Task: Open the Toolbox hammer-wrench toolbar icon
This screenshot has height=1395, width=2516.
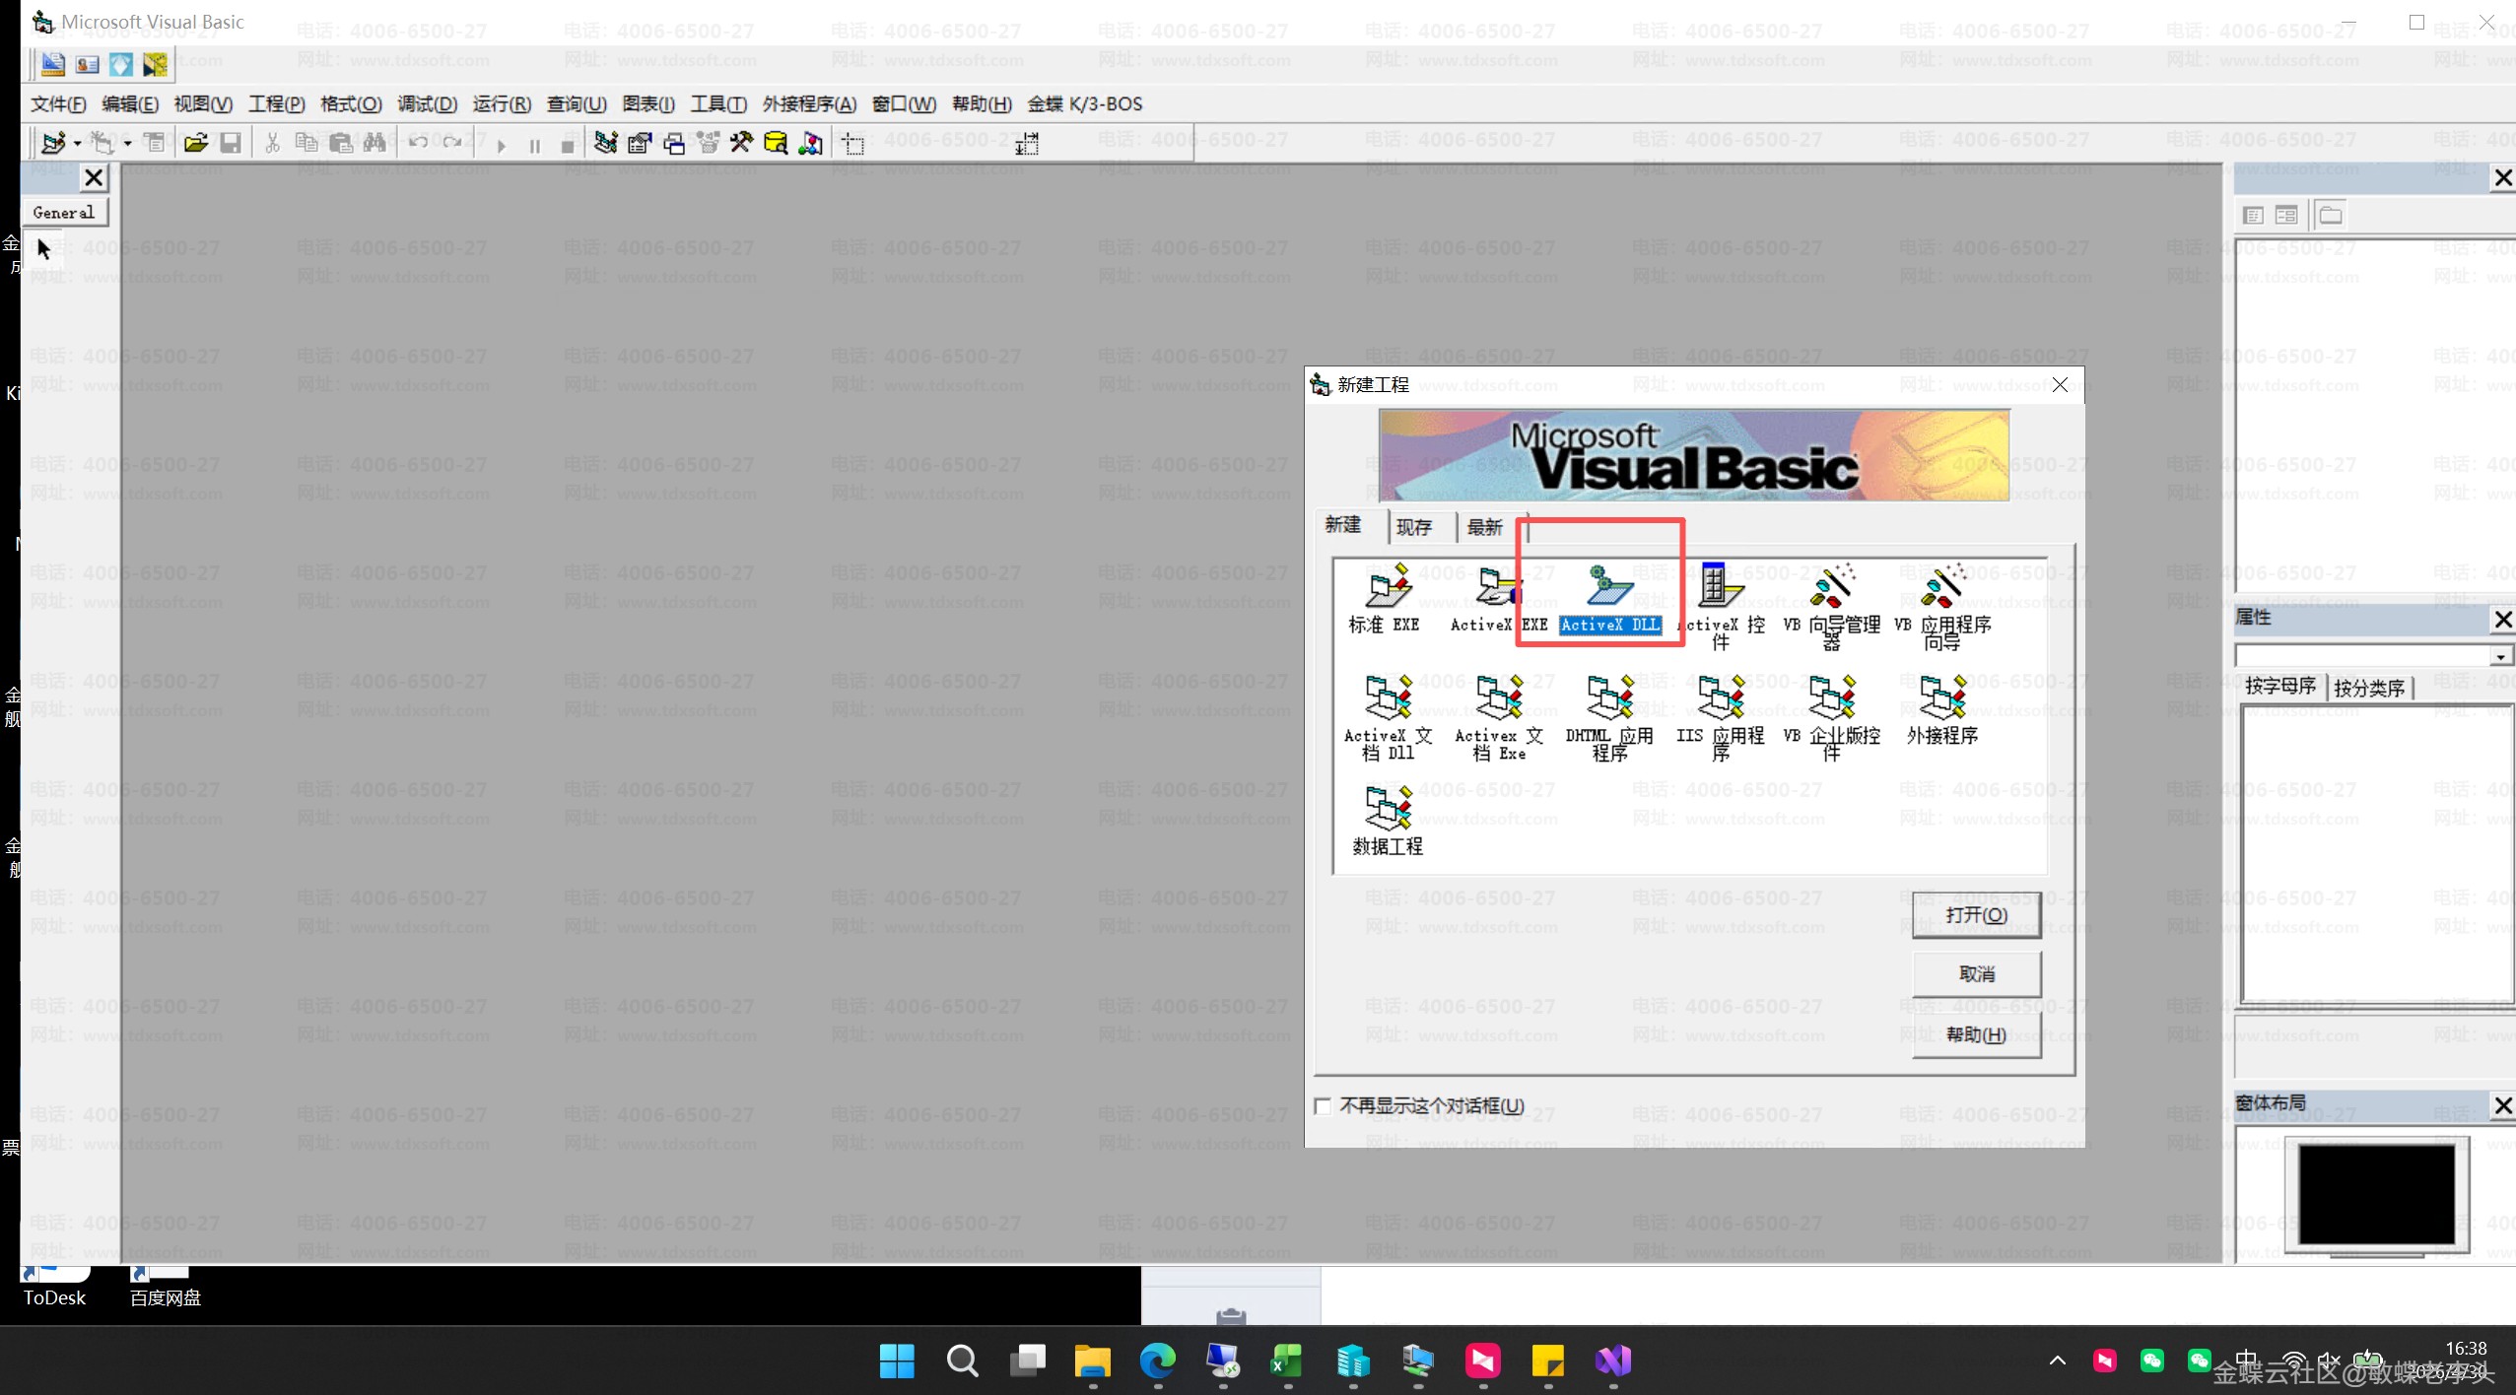Action: [741, 144]
